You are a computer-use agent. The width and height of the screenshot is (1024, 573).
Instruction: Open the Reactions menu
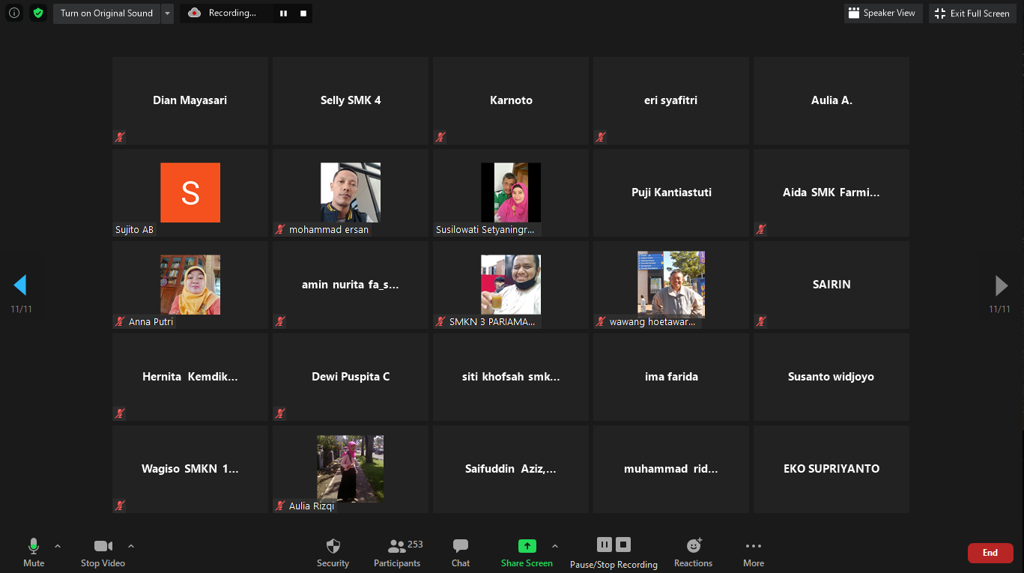click(693, 553)
